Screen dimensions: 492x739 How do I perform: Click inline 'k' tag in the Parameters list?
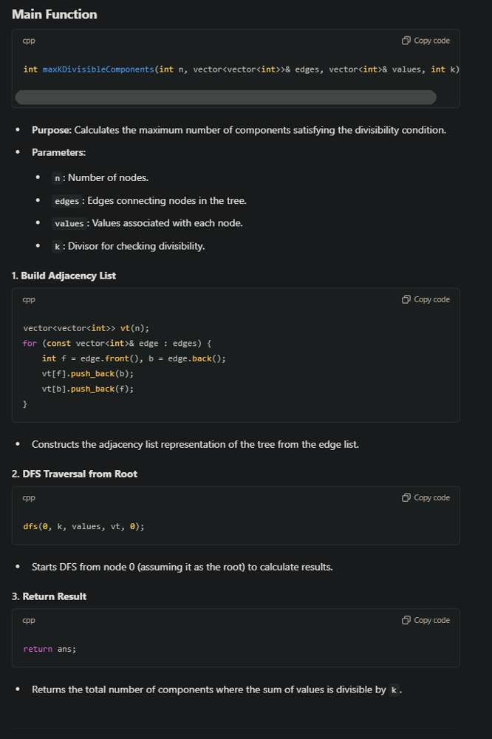pos(58,246)
